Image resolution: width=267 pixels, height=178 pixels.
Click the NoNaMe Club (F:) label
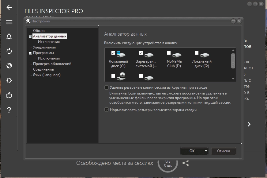coord(174,64)
